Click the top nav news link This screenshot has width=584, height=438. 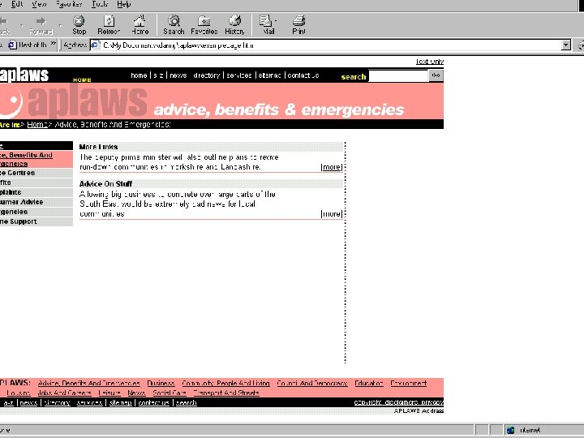(178, 75)
